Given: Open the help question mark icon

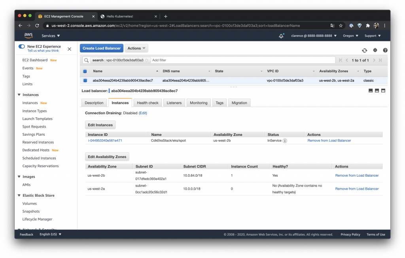Looking at the screenshot, I should pyautogui.click(x=385, y=50).
